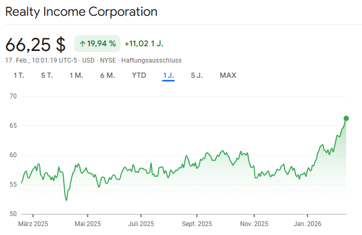Click the green up-arrow icon
The image size is (362, 235).
pyautogui.click(x=82, y=44)
